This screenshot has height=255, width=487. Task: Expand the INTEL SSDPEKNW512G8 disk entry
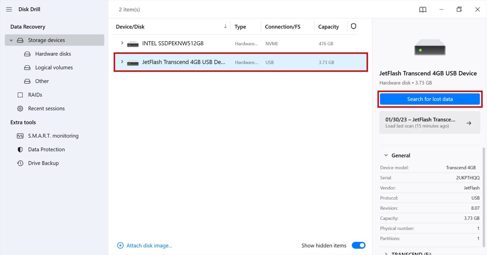click(x=122, y=43)
